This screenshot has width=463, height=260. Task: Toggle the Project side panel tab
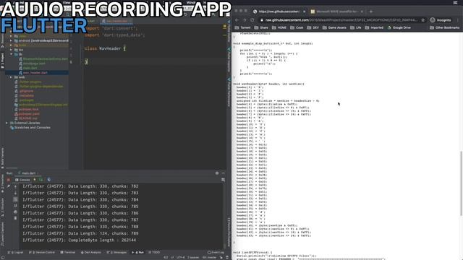click(x=2, y=61)
